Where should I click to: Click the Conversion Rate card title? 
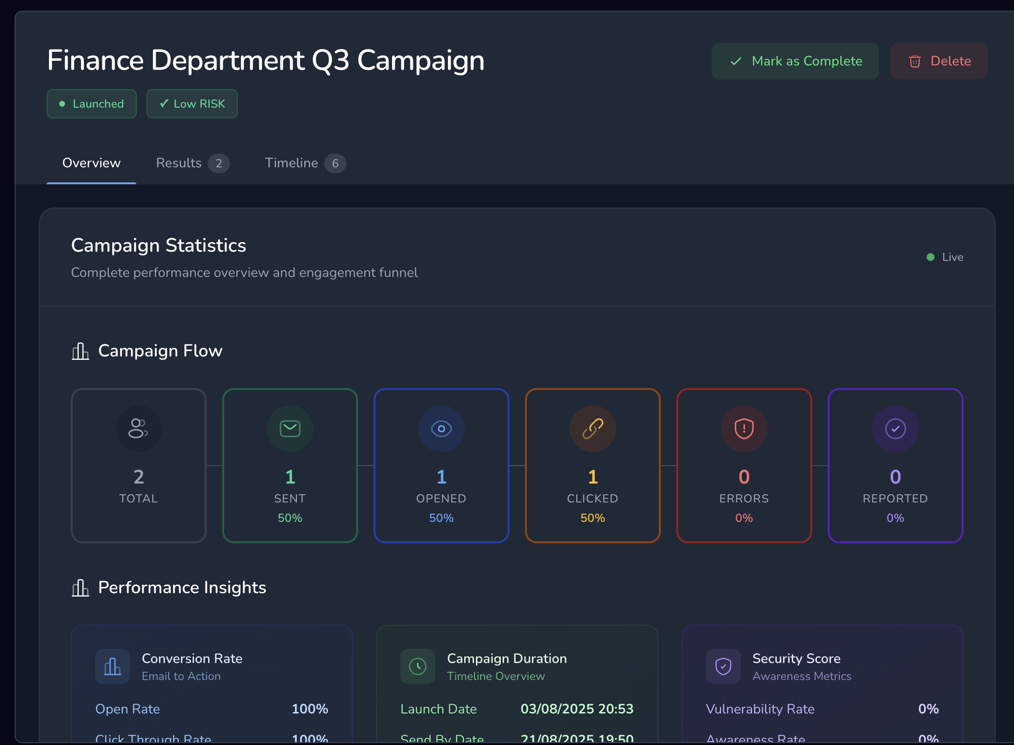[x=192, y=659]
